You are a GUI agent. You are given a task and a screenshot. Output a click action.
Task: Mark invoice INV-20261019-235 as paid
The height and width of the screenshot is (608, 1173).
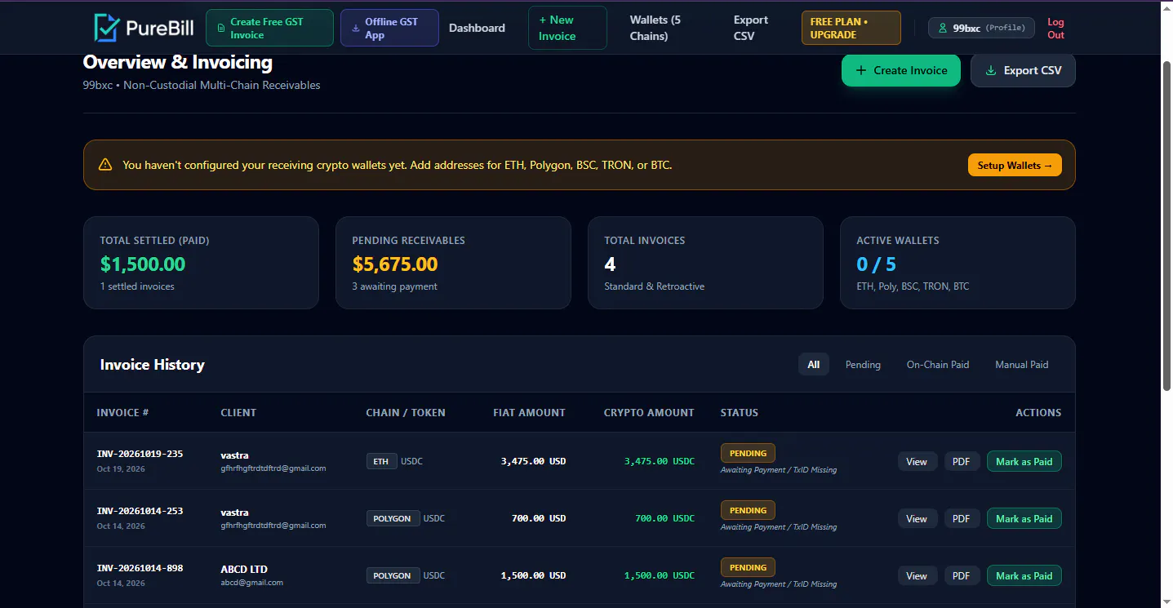coord(1024,461)
